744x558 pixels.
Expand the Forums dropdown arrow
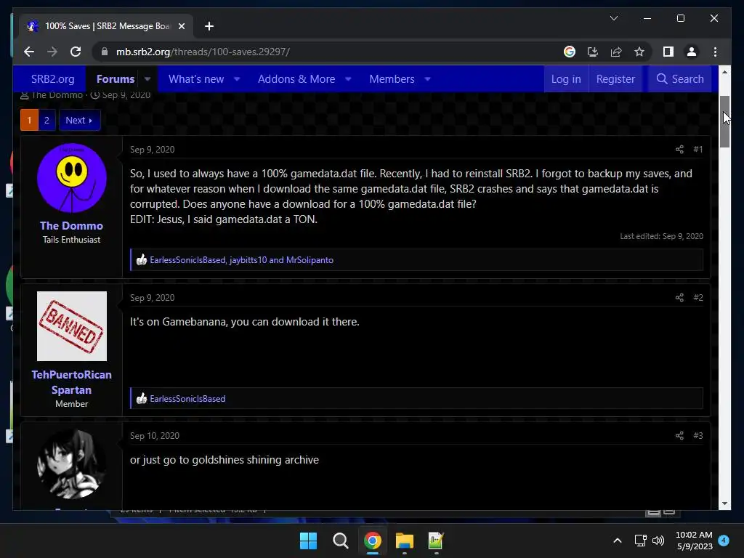[147, 78]
